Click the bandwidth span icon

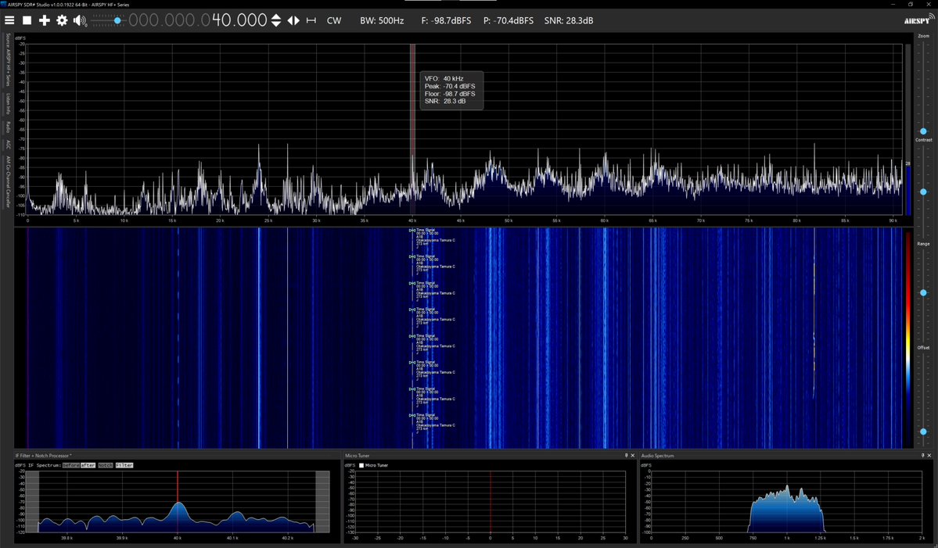point(311,20)
